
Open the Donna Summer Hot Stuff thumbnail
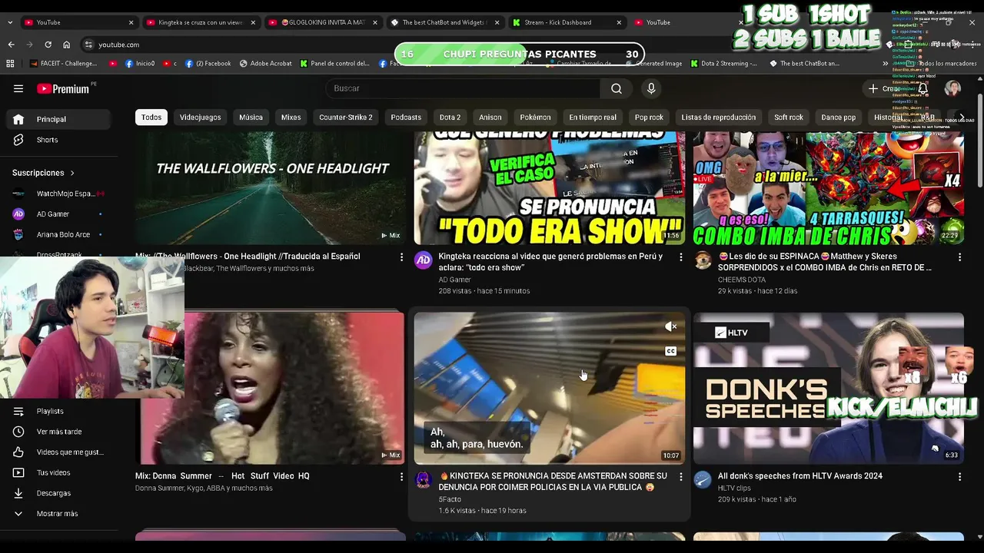270,388
